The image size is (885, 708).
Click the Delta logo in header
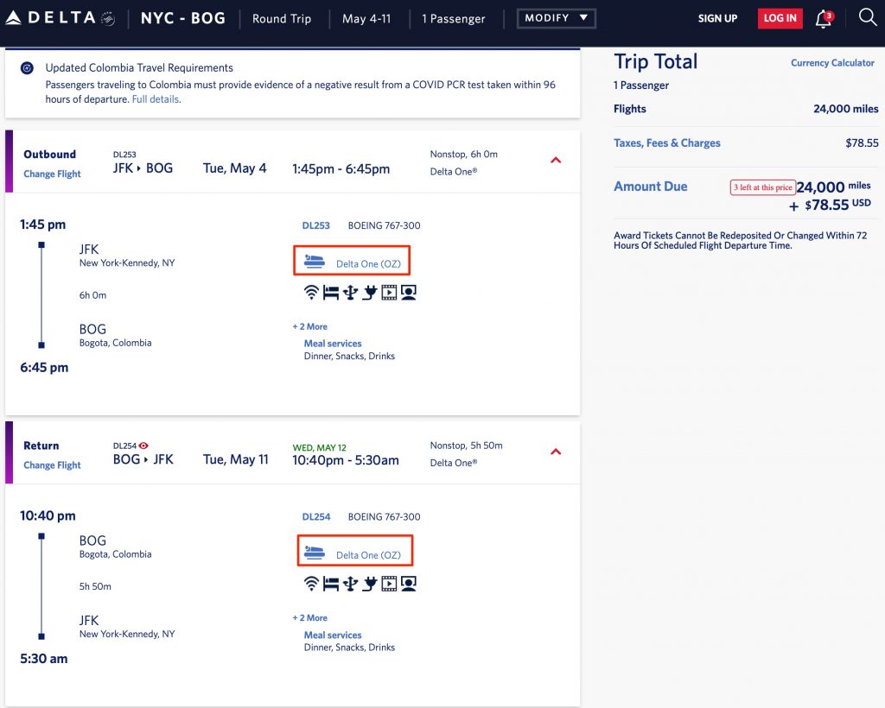tap(60, 18)
